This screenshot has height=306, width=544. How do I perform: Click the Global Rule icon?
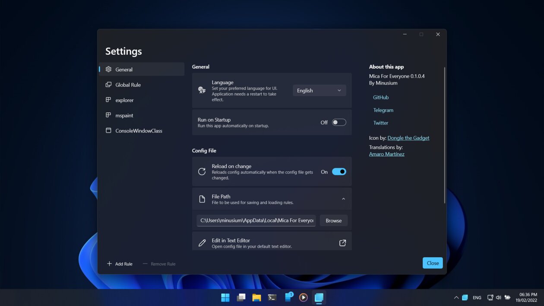(108, 85)
